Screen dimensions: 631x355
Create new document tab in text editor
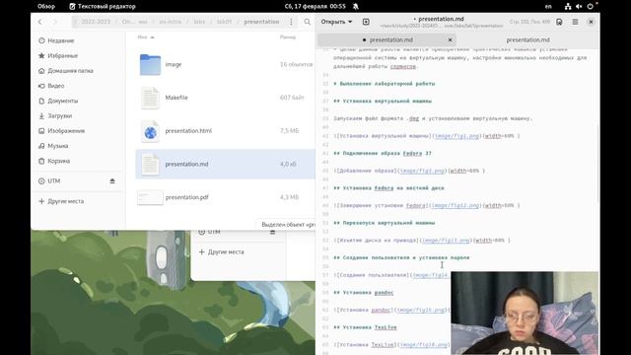pyautogui.click(x=366, y=22)
